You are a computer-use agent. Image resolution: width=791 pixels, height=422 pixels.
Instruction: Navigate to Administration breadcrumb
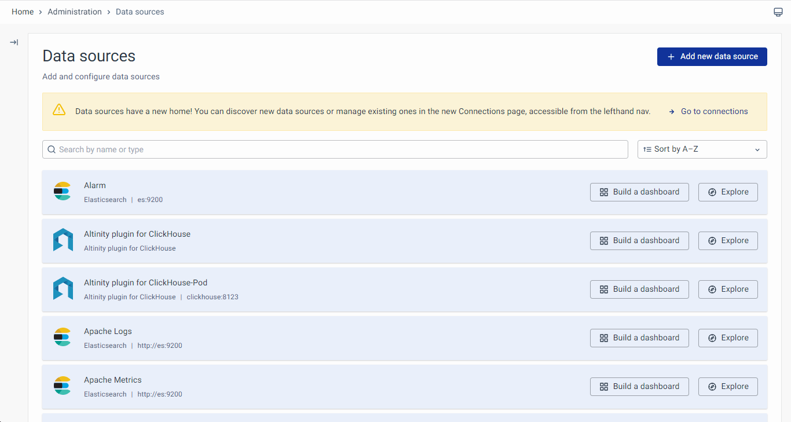(75, 12)
